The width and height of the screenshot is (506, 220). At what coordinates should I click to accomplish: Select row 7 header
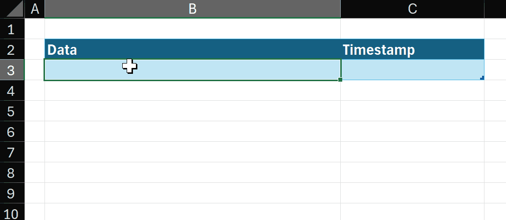pos(12,152)
